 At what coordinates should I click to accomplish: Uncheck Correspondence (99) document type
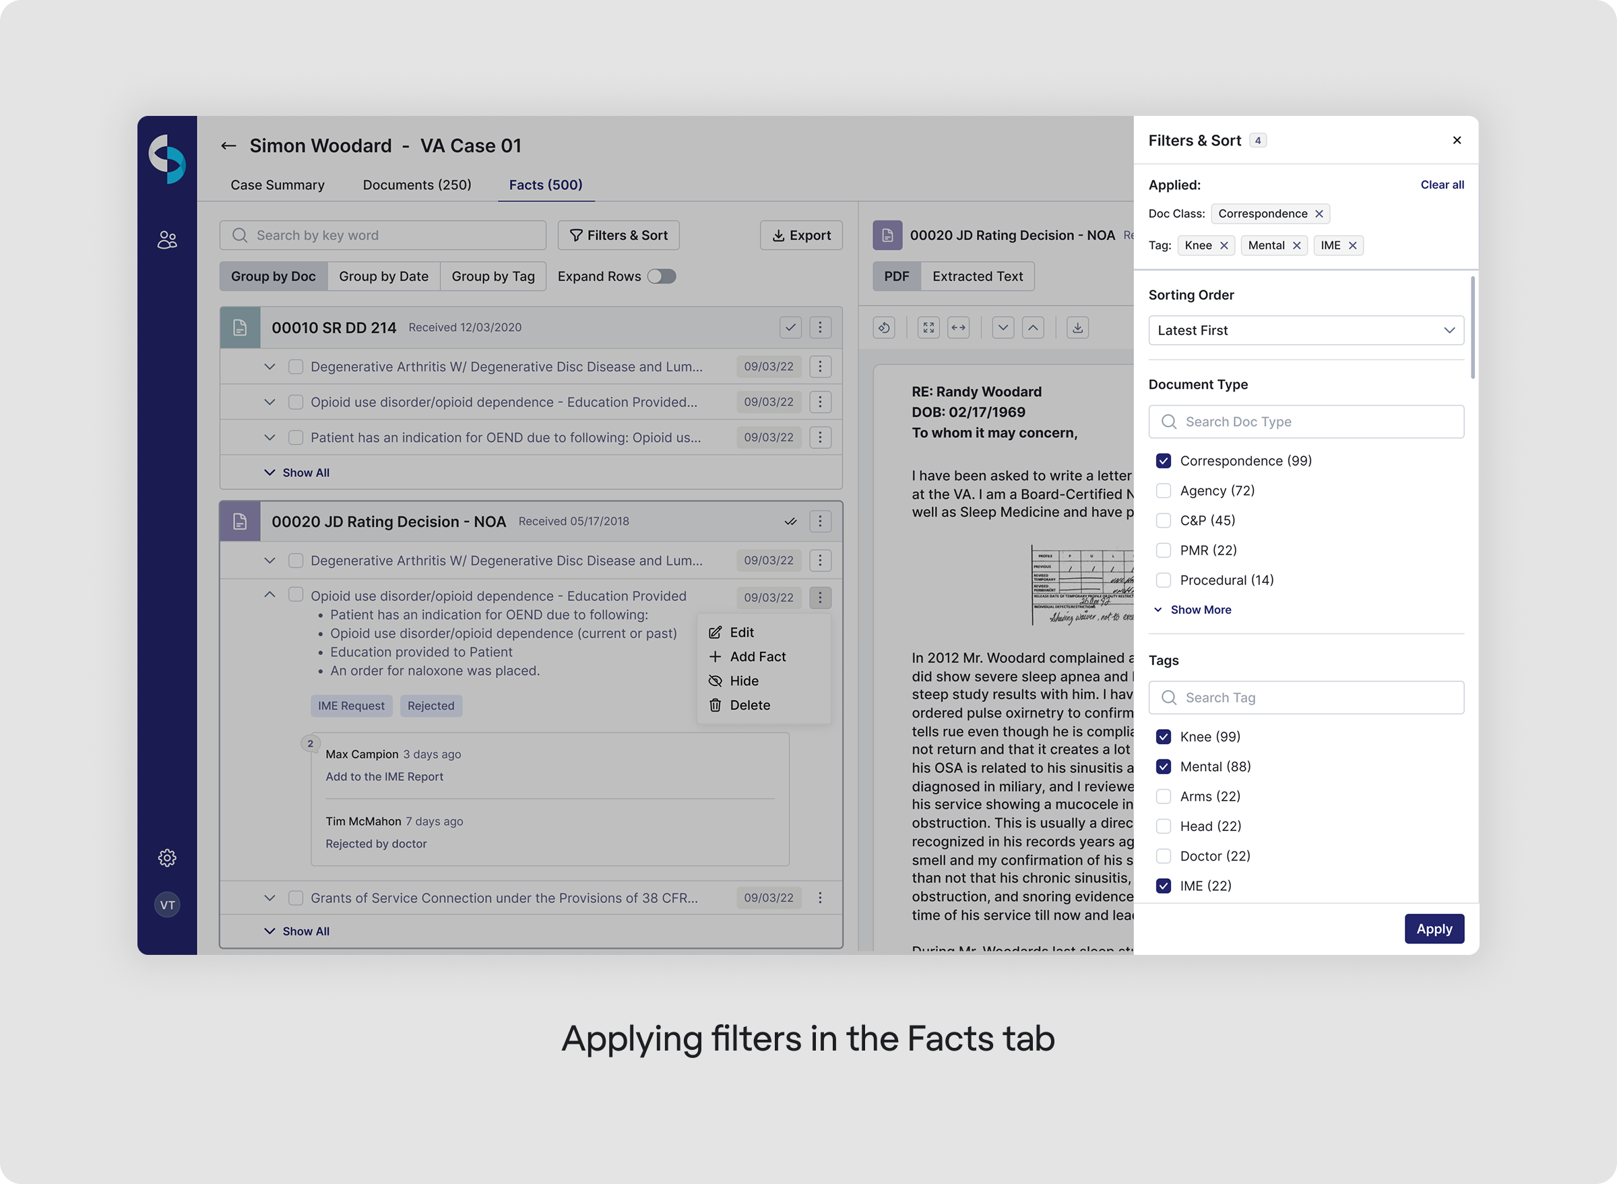click(1164, 461)
